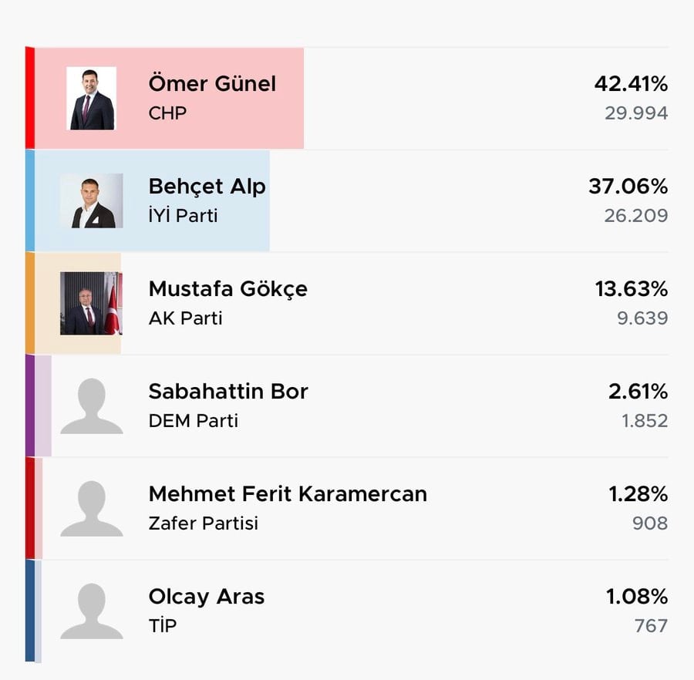Click the İYİ Parti party label
This screenshot has height=680, width=694.
(183, 215)
